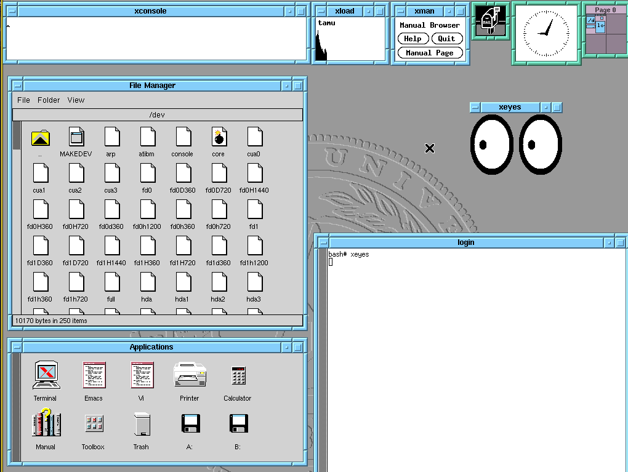The width and height of the screenshot is (628, 472).
Task: Click the /dev path bar
Action: (x=158, y=115)
